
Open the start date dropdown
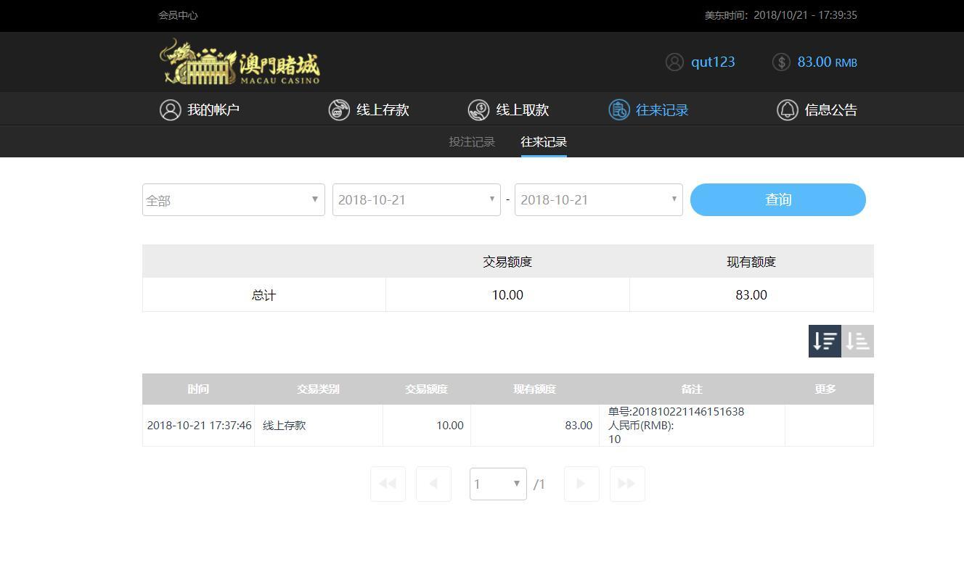coord(417,200)
